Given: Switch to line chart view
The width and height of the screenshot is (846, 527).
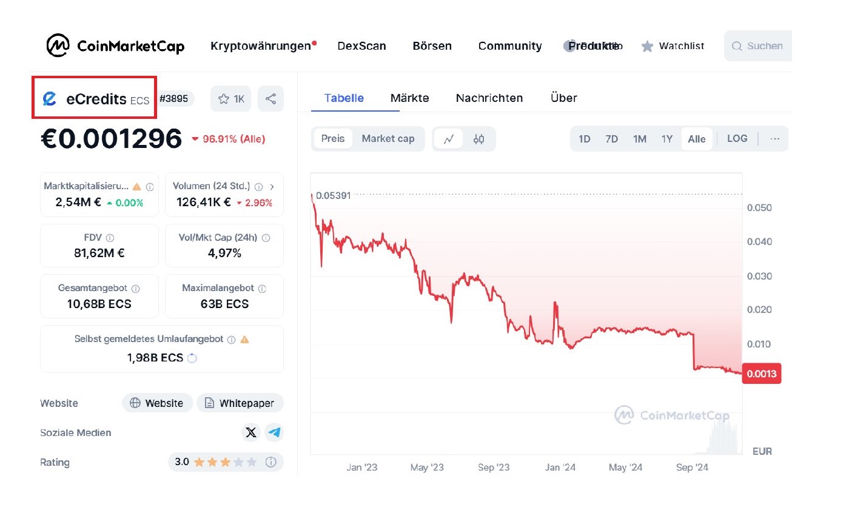Looking at the screenshot, I should [x=449, y=139].
